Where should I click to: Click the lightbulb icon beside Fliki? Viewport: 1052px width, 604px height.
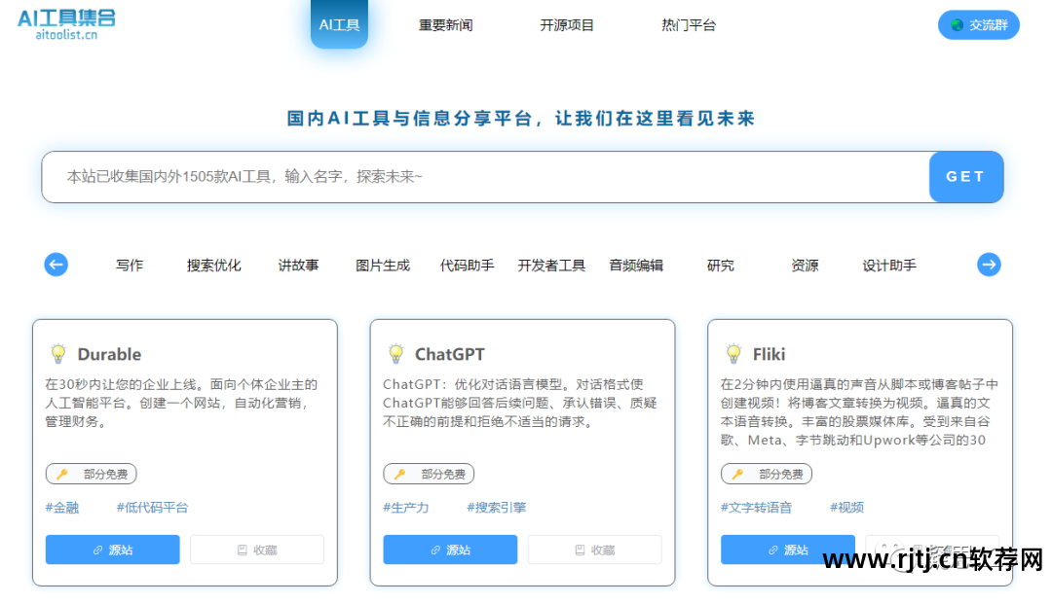(x=733, y=354)
